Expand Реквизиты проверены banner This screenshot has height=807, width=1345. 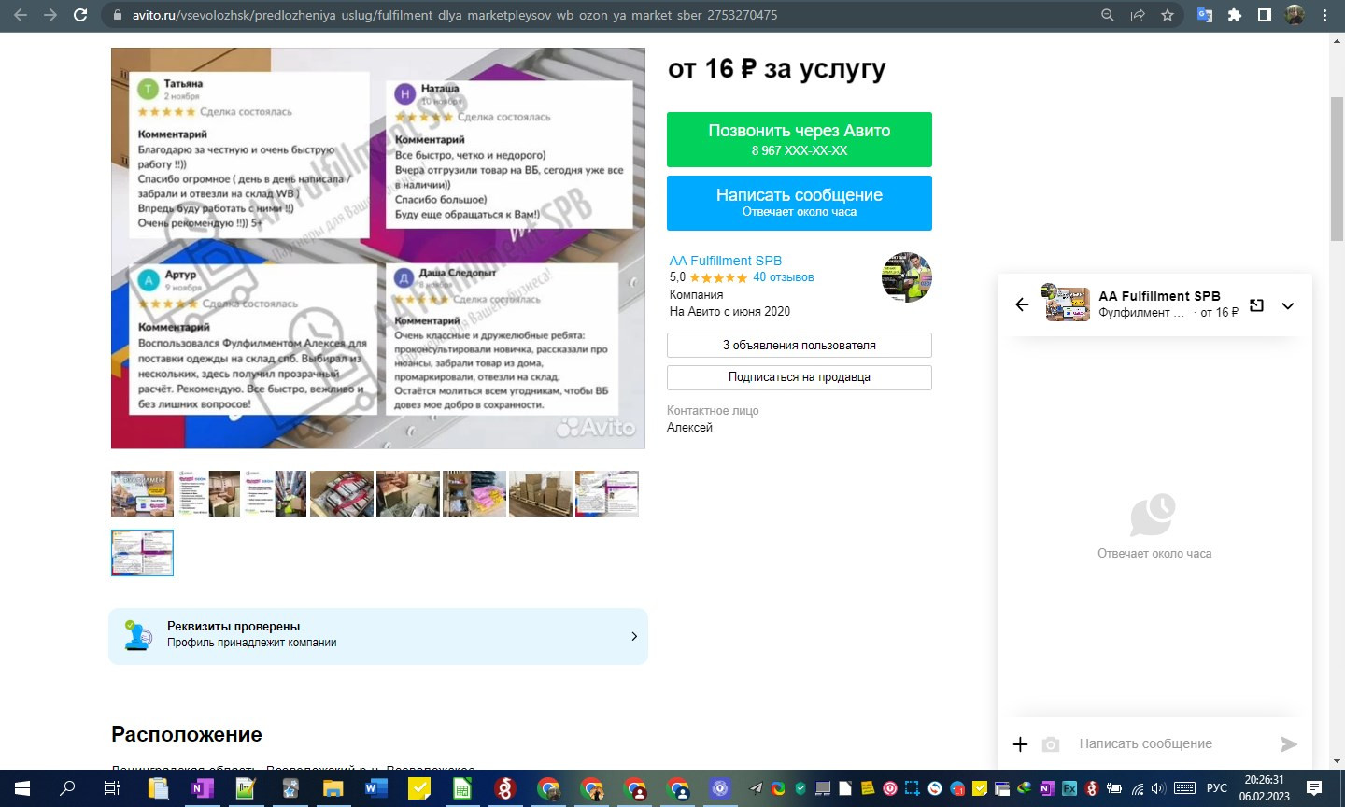pyautogui.click(x=378, y=636)
